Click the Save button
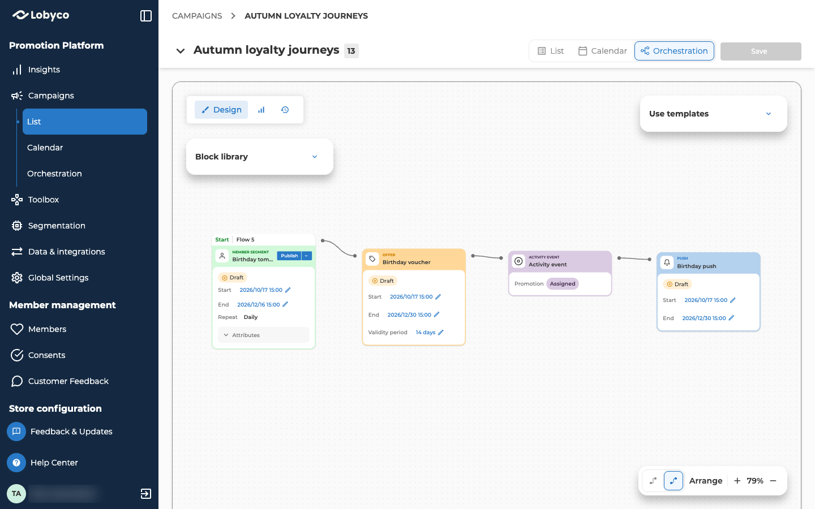The height and width of the screenshot is (509, 815). [x=761, y=51]
